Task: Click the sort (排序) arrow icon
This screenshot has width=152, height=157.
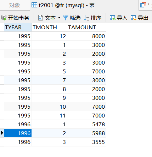Action: click(86, 18)
